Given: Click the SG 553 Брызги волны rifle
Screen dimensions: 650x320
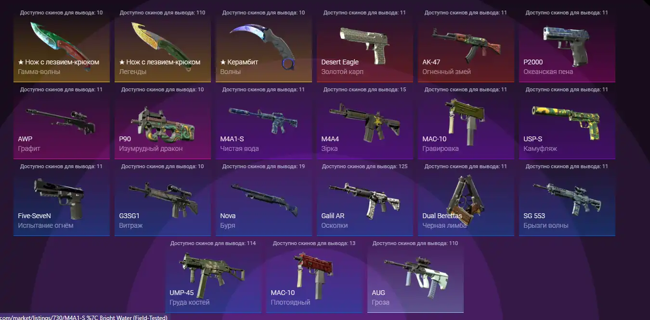Looking at the screenshot, I should [x=567, y=198].
